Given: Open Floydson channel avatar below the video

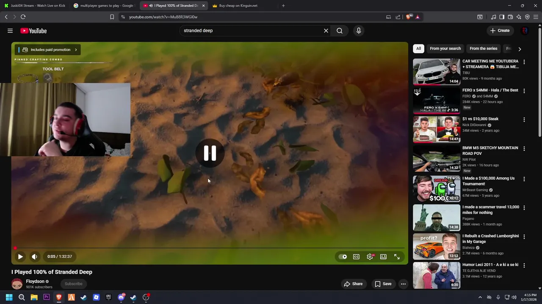Looking at the screenshot, I should point(17,284).
